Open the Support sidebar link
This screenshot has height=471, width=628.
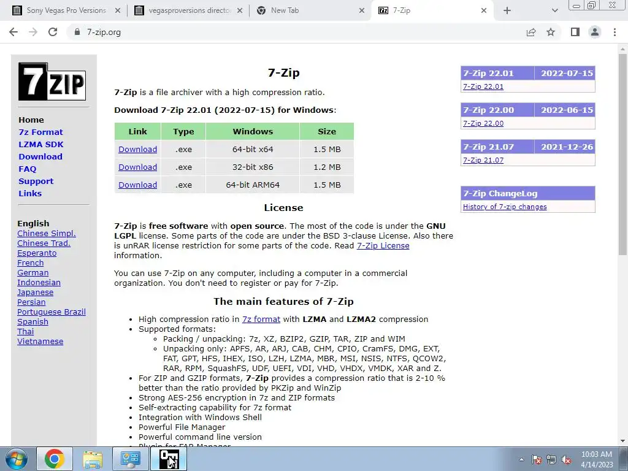tap(36, 181)
